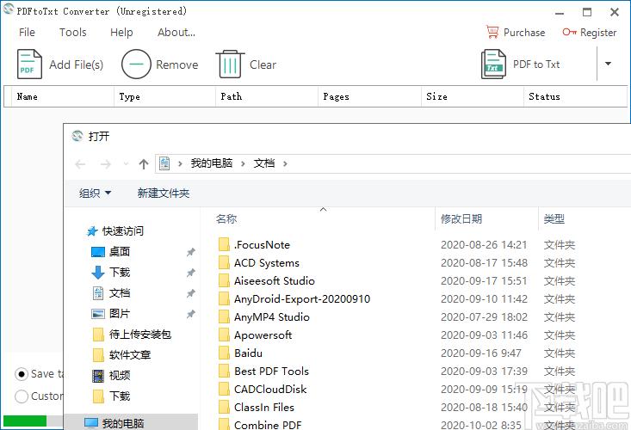631x430 pixels.
Task: Click the Purchase shopping cart icon
Action: pyautogui.click(x=492, y=32)
